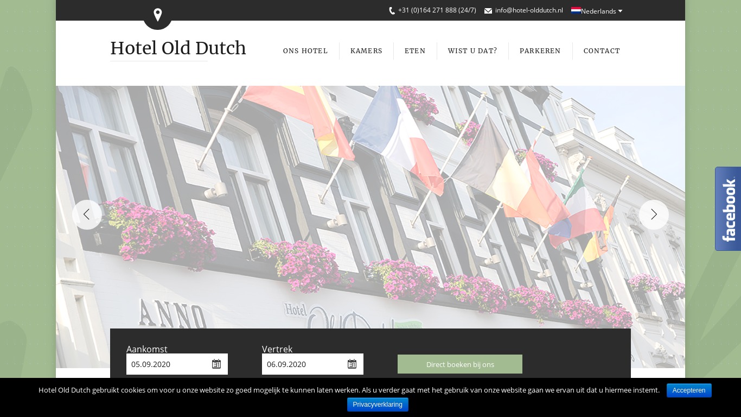
Task: Open the Privacyverklaring link
Action: click(378, 405)
